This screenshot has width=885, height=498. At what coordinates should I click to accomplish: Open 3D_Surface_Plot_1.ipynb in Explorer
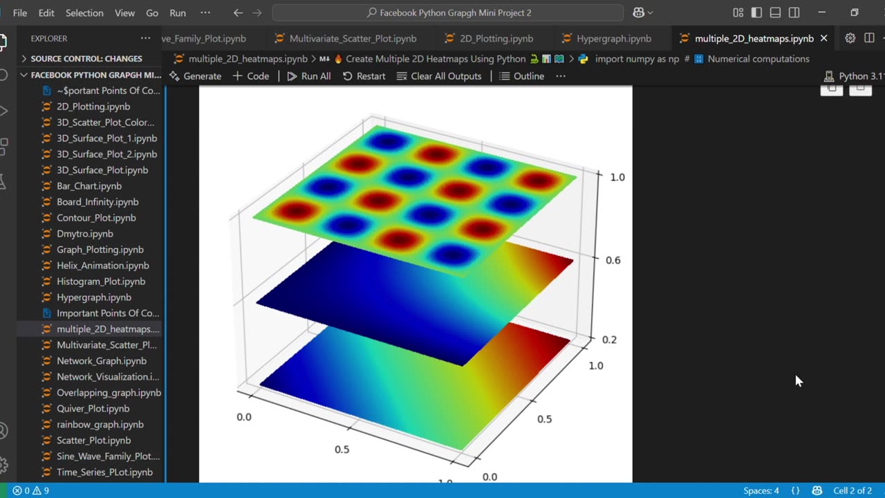tap(106, 138)
